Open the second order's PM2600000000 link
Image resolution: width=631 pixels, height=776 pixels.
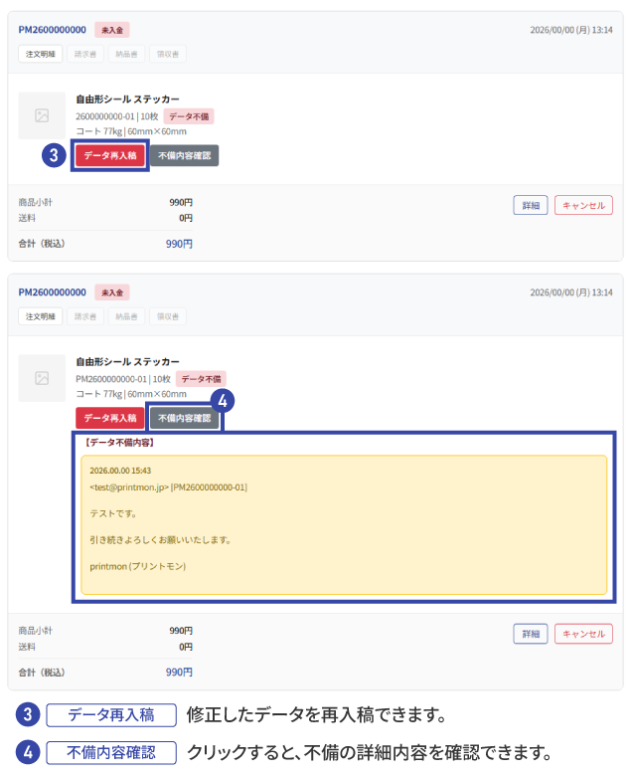point(53,292)
